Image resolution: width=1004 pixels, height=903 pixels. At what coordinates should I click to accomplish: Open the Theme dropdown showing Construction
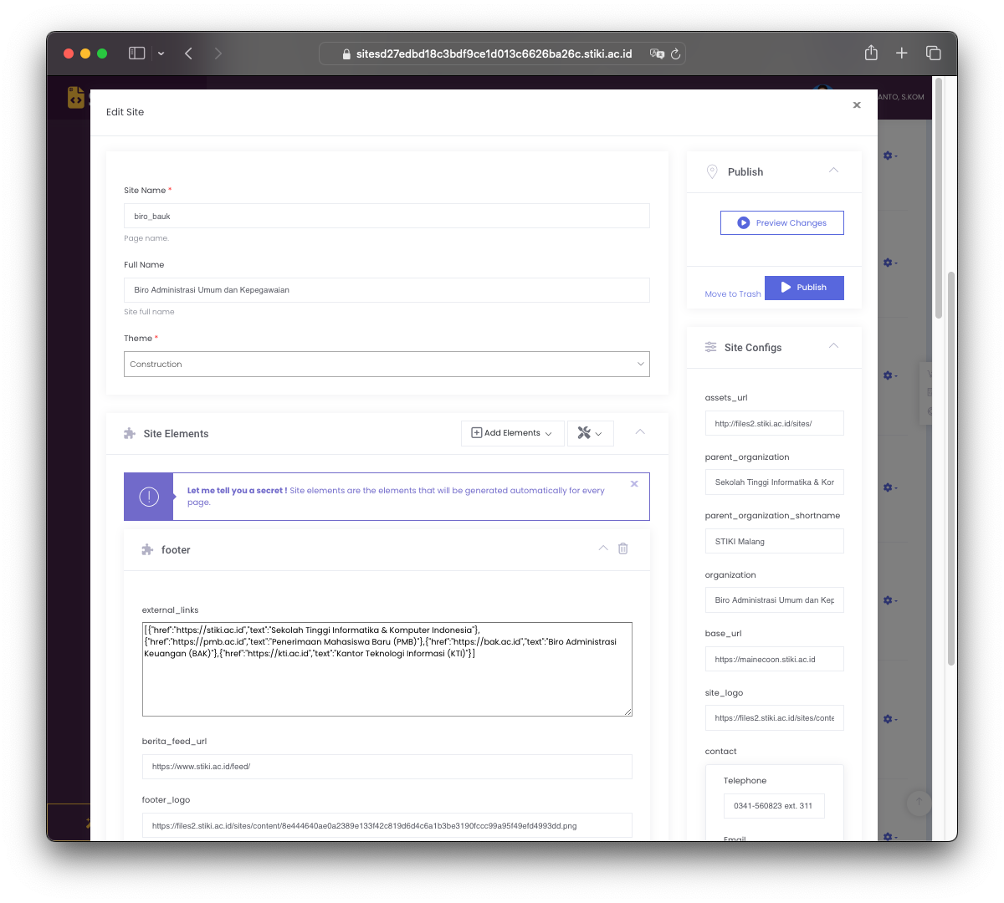[x=387, y=365]
